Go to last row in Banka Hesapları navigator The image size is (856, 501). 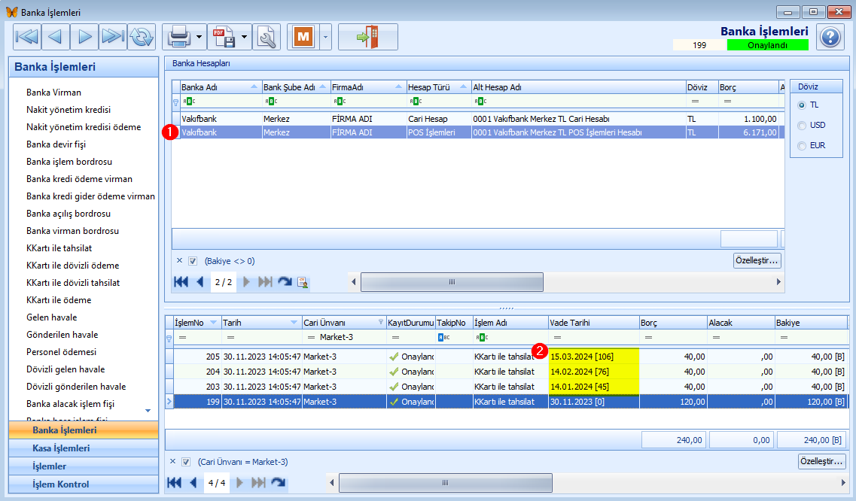coord(265,281)
